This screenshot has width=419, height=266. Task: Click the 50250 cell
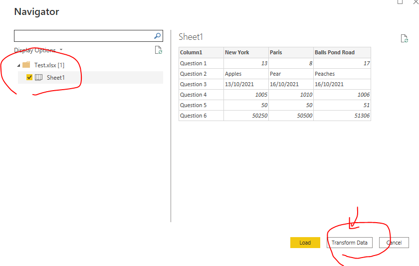click(246, 116)
